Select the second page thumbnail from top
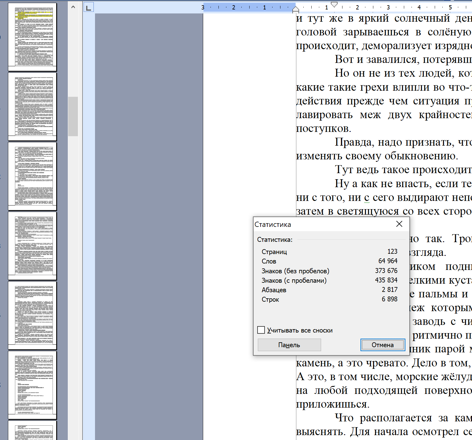472x440 pixels. pos(33,106)
